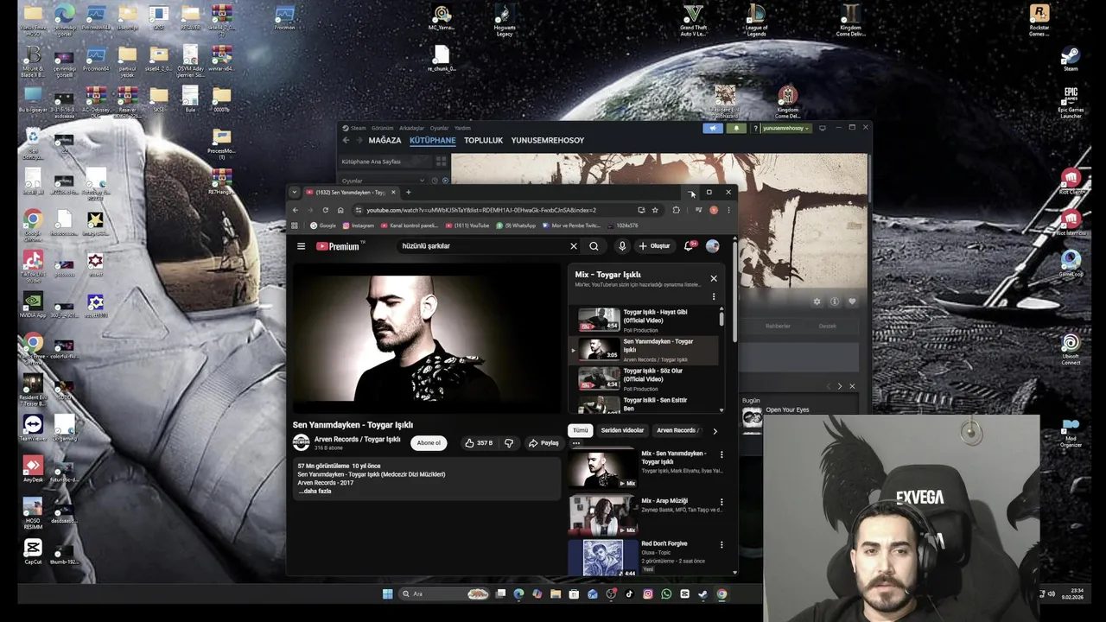The image size is (1106, 622).
Task: Open Chrome media control icon
Action: 698,210
